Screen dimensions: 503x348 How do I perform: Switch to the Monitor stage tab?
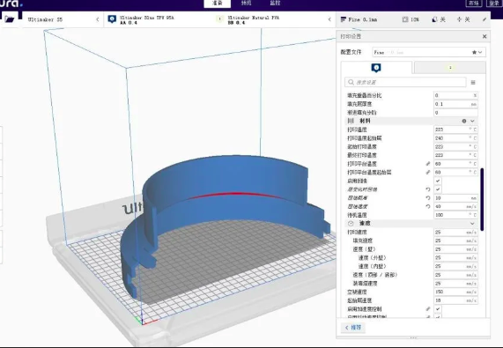[x=275, y=3]
